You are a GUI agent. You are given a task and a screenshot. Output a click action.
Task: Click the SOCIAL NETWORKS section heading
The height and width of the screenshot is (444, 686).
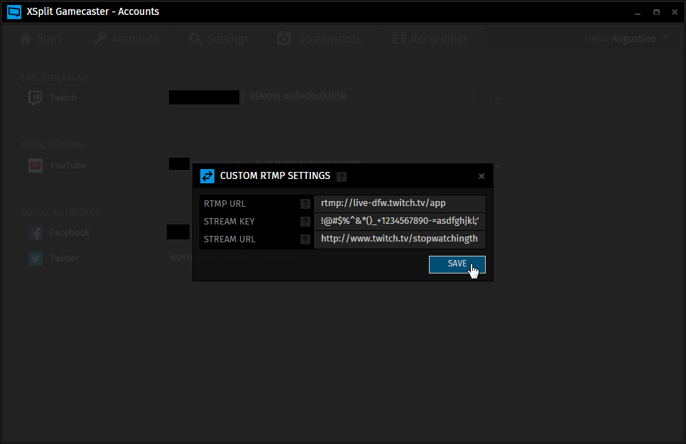pyautogui.click(x=60, y=213)
